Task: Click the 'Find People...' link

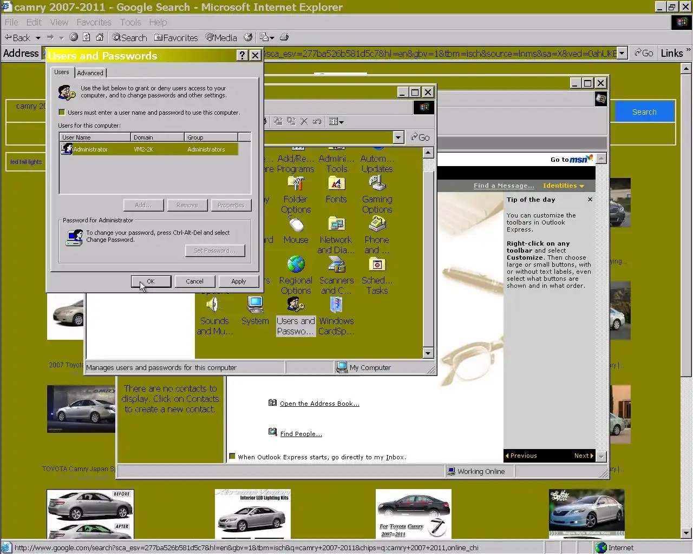Action: click(301, 434)
